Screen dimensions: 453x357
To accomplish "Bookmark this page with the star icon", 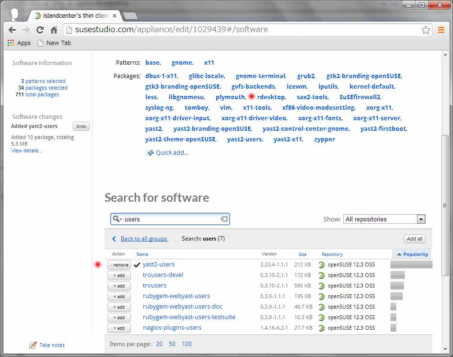I will 426,30.
